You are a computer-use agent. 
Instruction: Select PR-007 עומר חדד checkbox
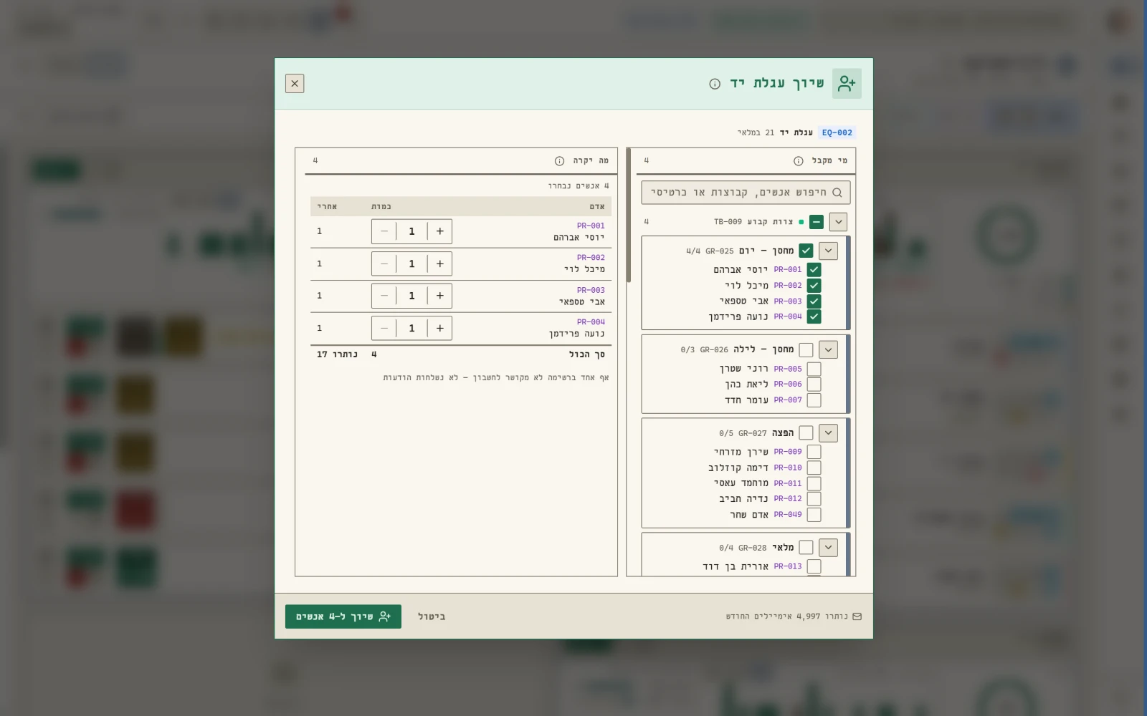point(814,400)
